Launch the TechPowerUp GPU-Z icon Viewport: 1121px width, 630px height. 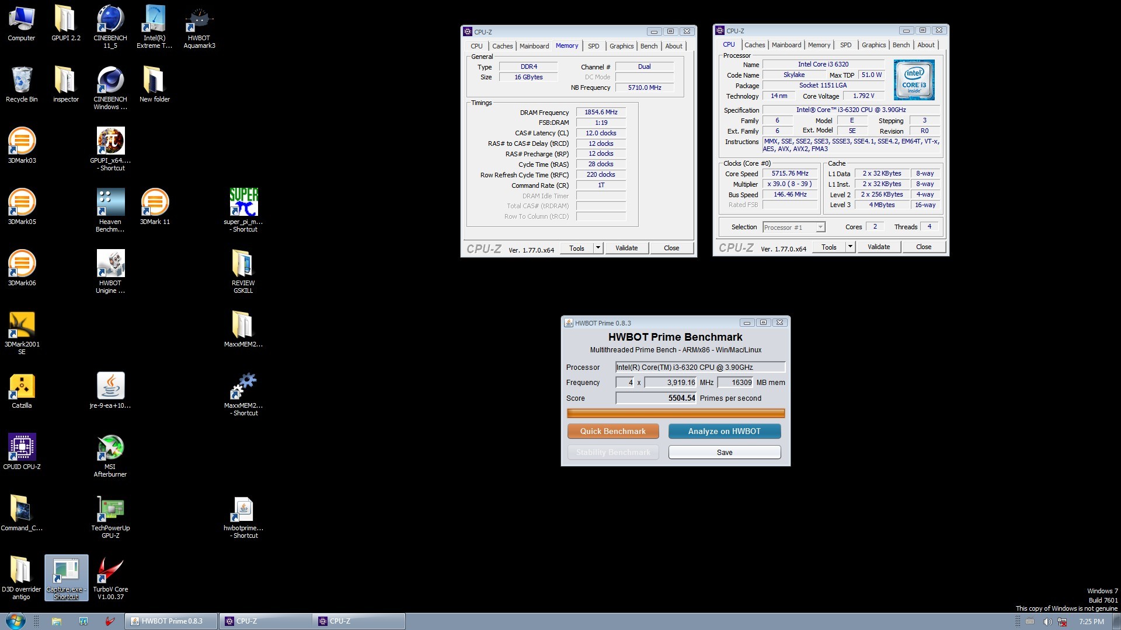tap(110, 517)
